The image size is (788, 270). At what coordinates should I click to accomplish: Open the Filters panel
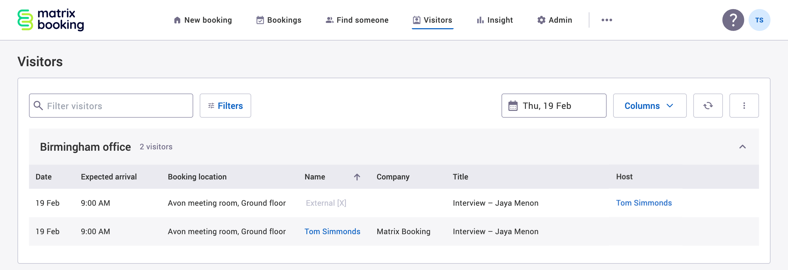(x=225, y=106)
